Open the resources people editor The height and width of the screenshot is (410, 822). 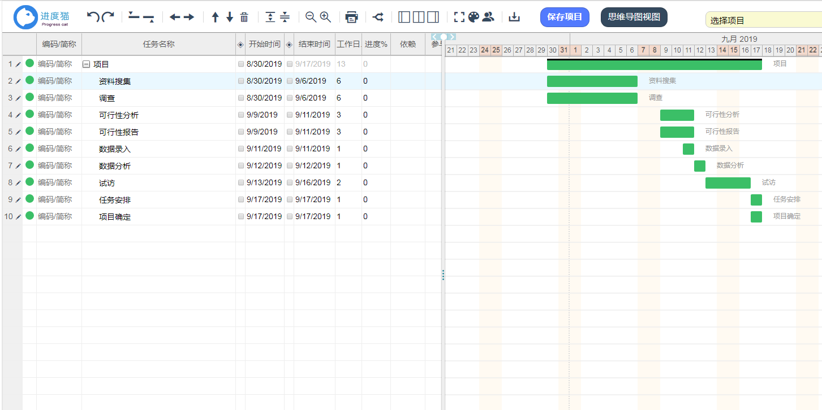(488, 17)
